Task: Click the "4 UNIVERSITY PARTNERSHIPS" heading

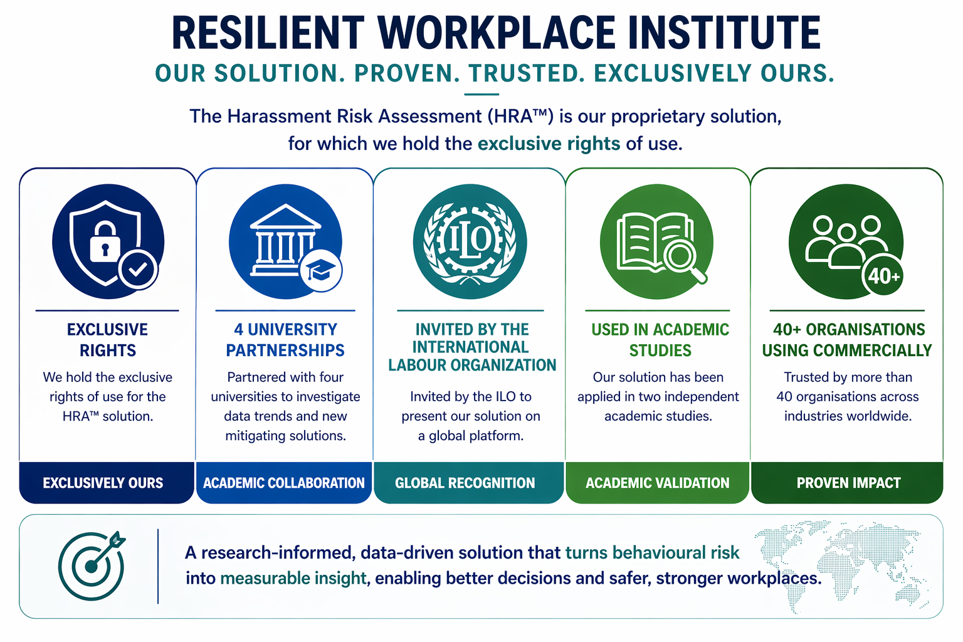Action: (285, 340)
